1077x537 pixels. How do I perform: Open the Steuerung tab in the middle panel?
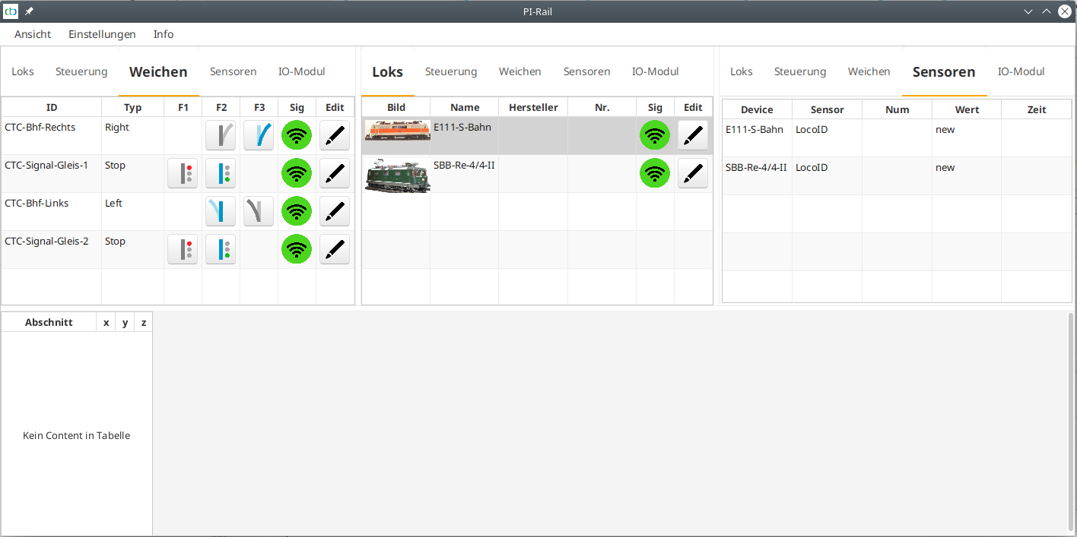coord(451,71)
